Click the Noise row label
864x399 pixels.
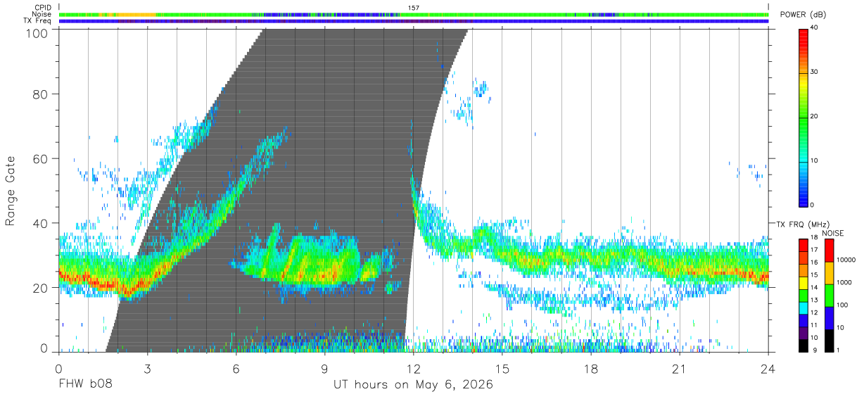click(42, 14)
